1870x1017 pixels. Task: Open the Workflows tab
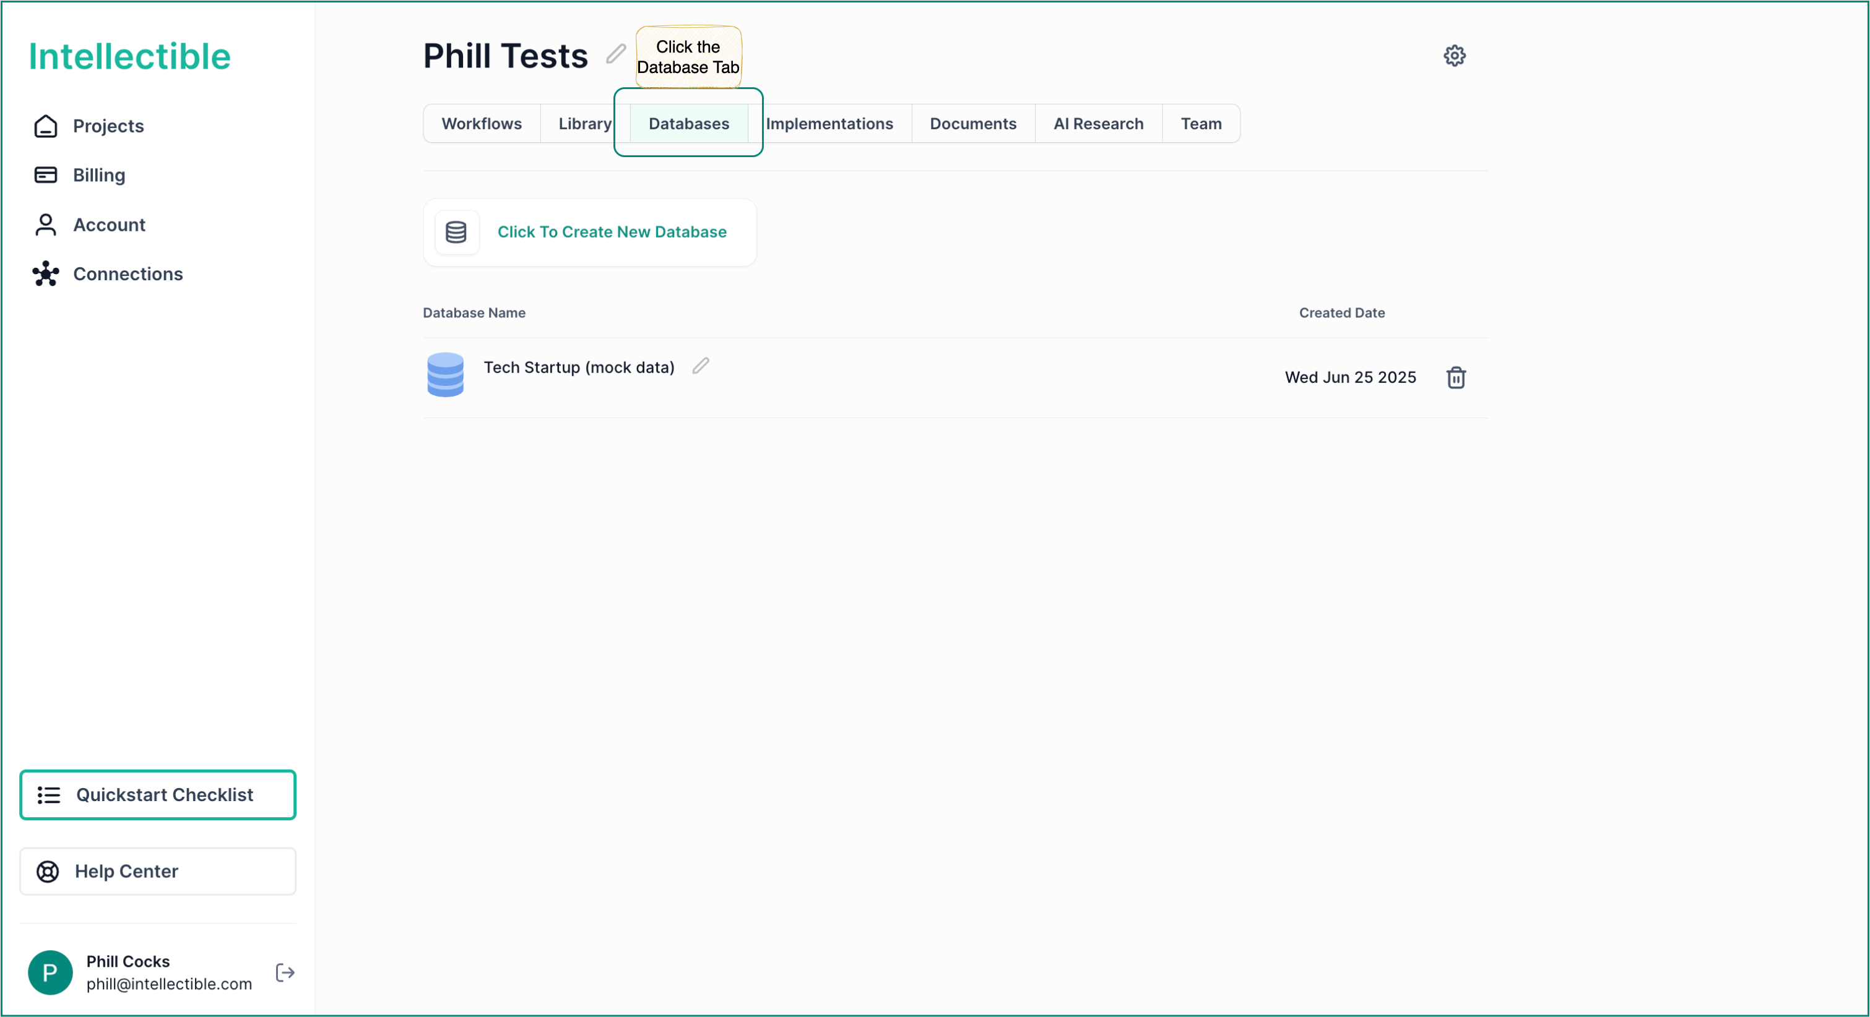(x=482, y=123)
